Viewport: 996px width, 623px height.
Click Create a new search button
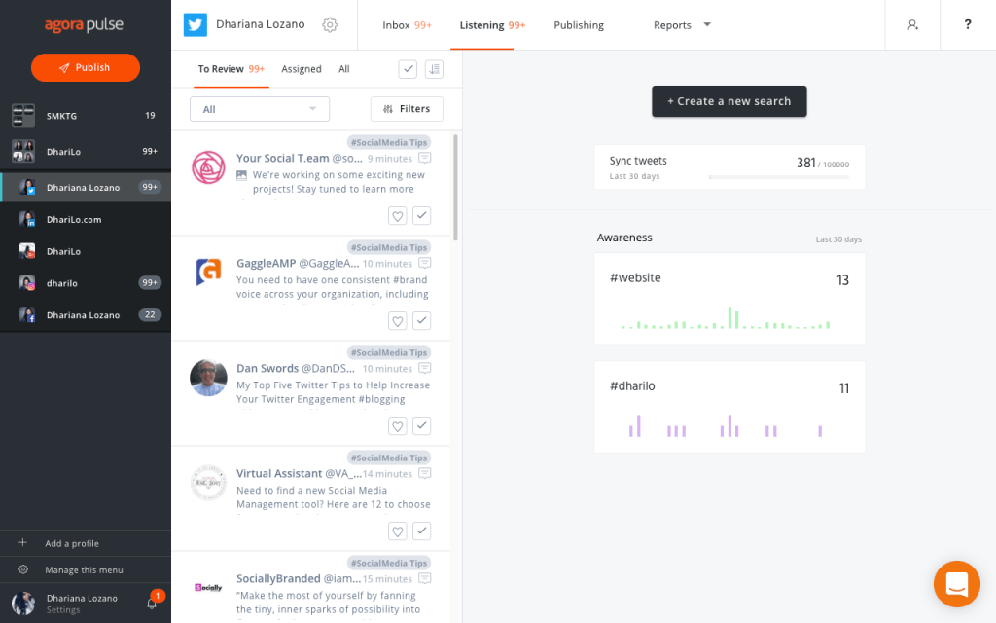[x=729, y=101]
